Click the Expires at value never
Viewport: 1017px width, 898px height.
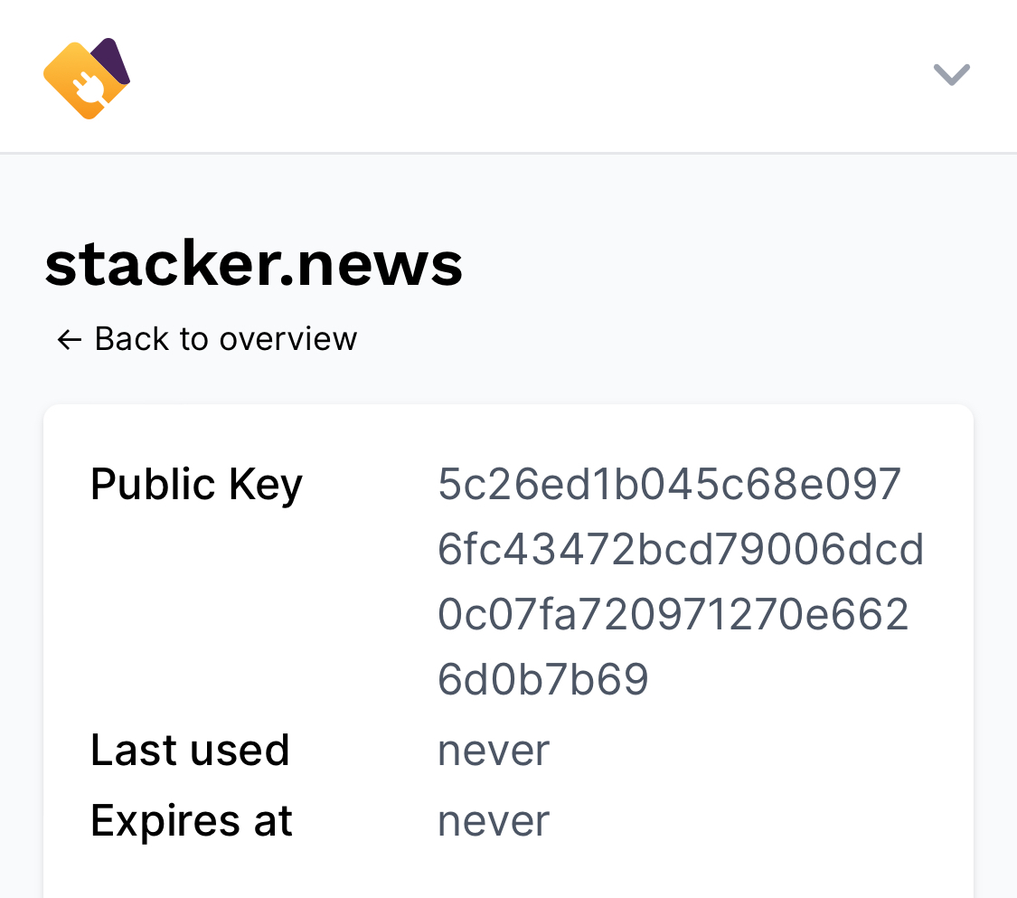point(494,821)
